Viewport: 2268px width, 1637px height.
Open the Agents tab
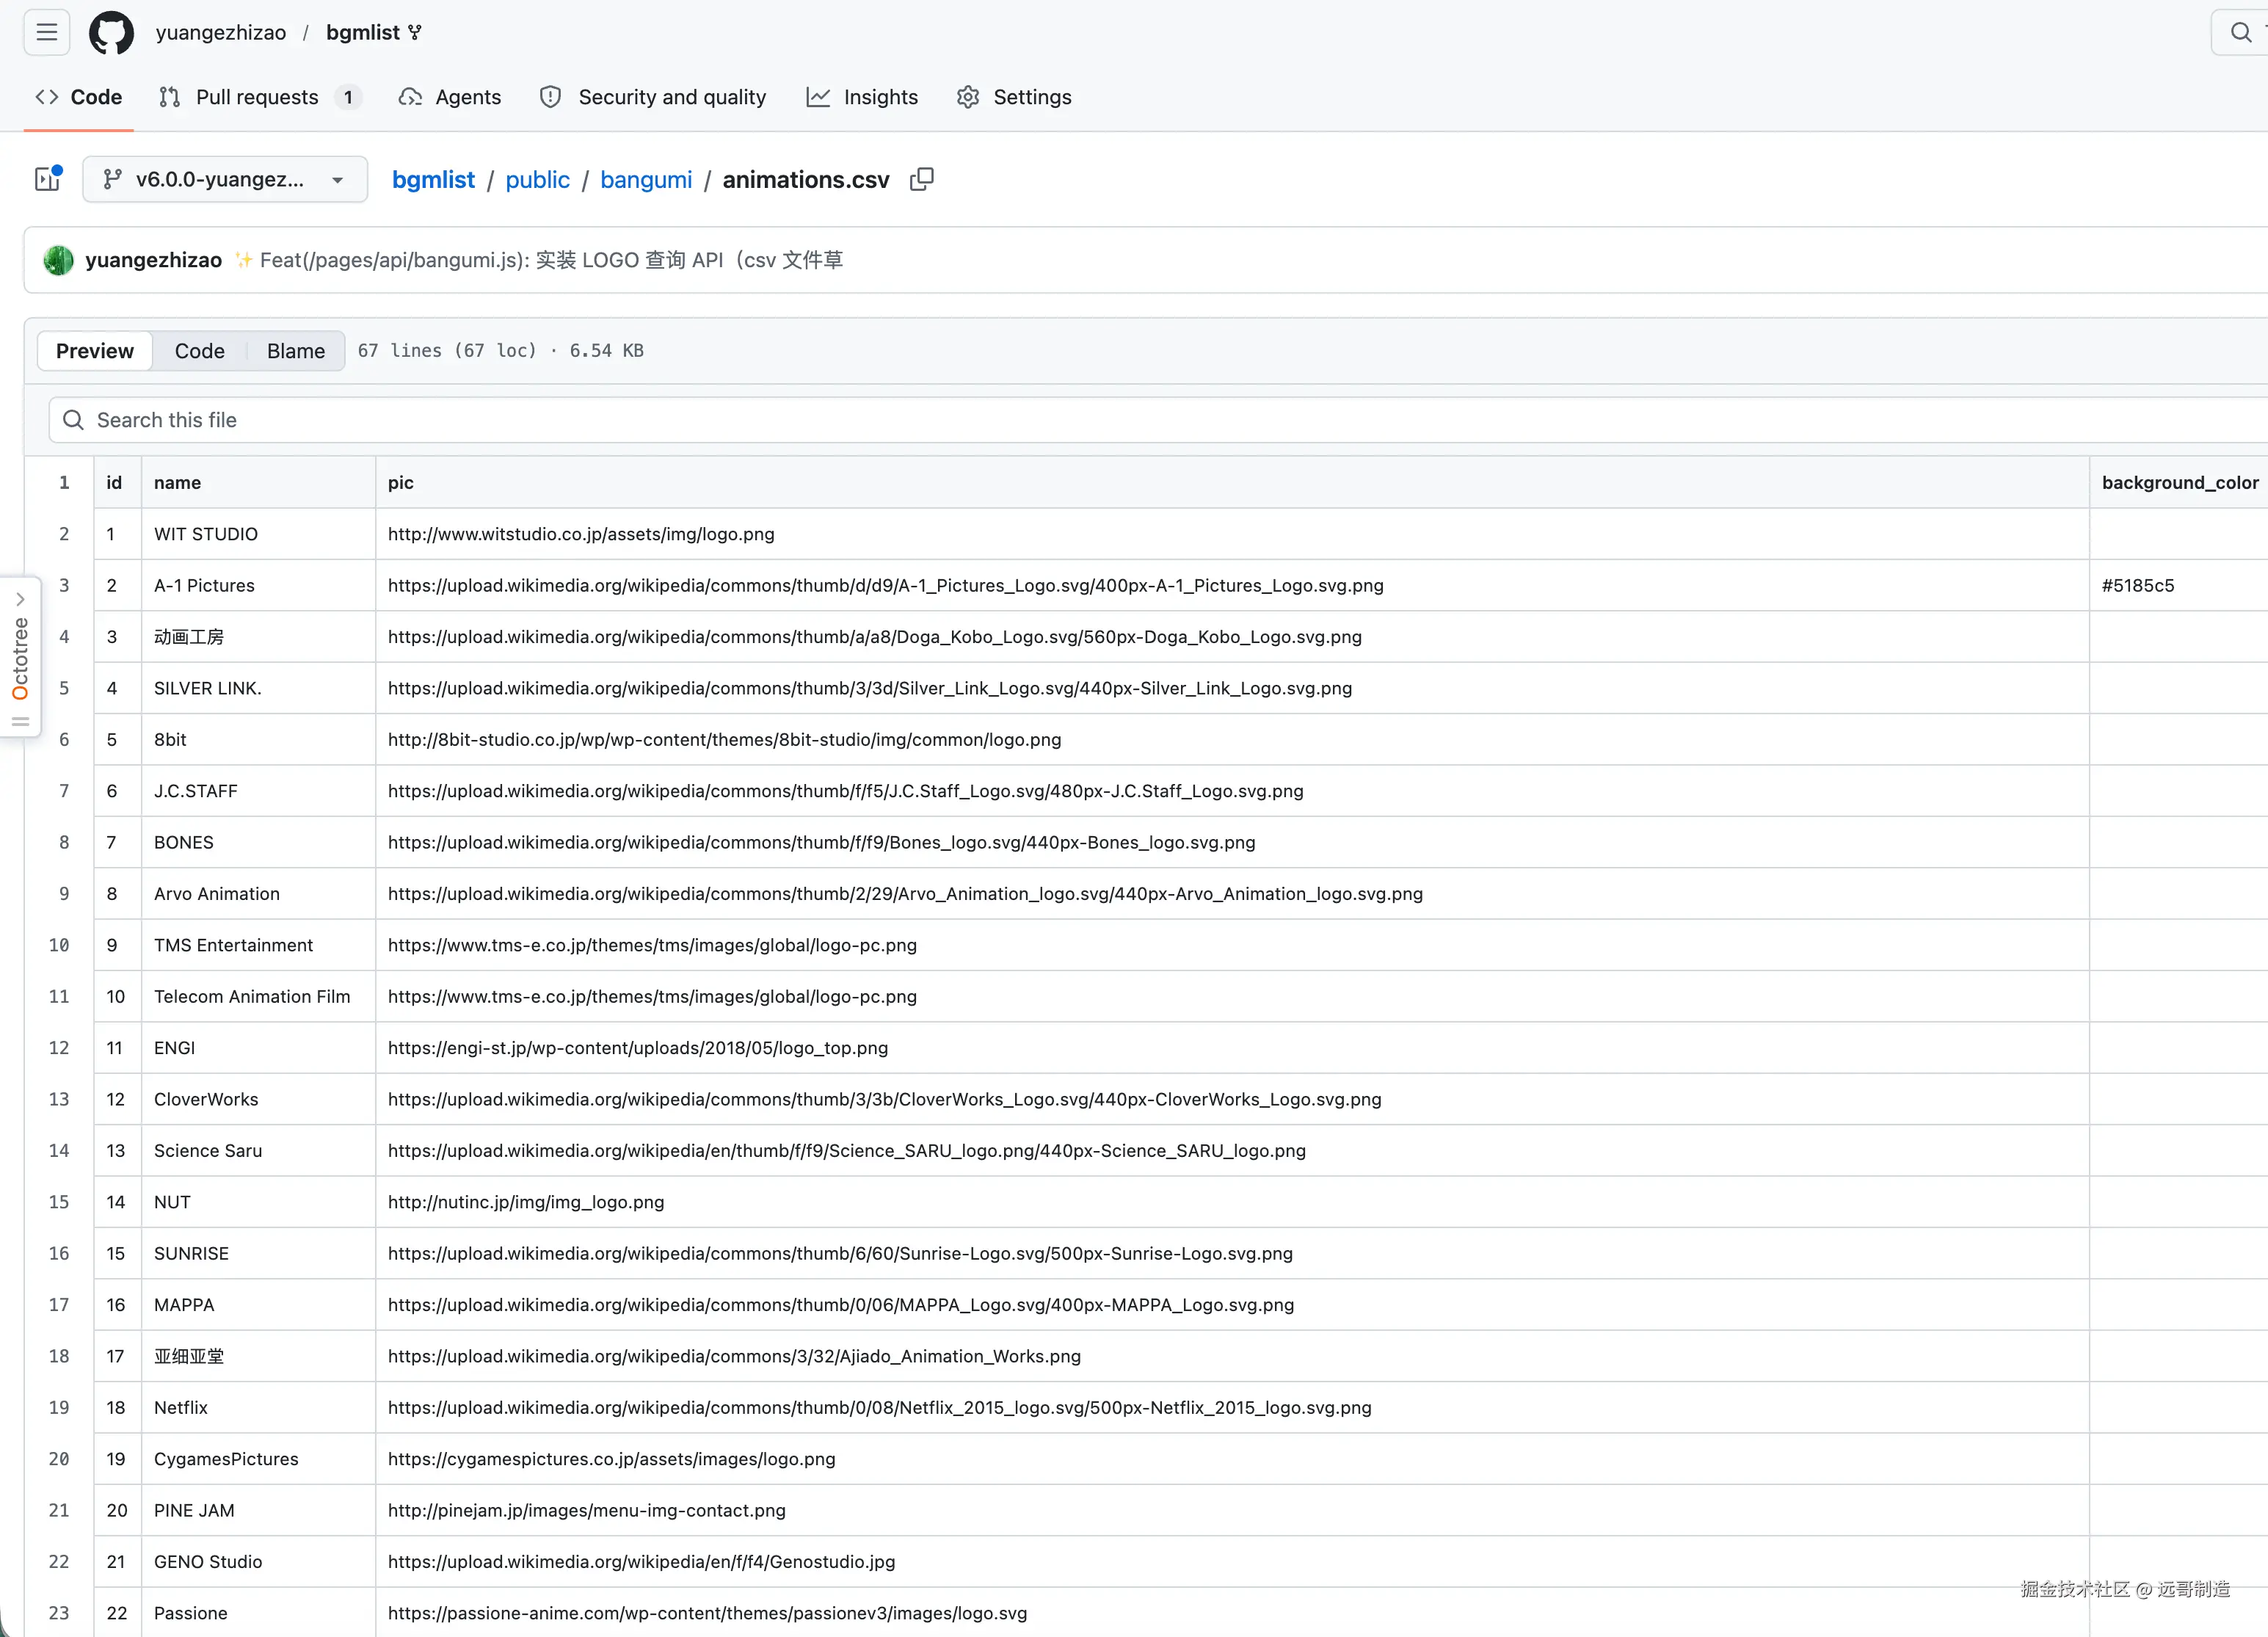click(450, 97)
